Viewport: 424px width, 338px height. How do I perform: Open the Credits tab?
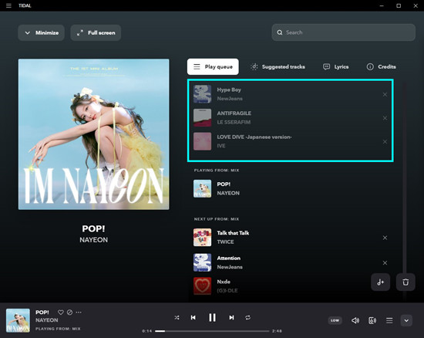pyautogui.click(x=382, y=66)
